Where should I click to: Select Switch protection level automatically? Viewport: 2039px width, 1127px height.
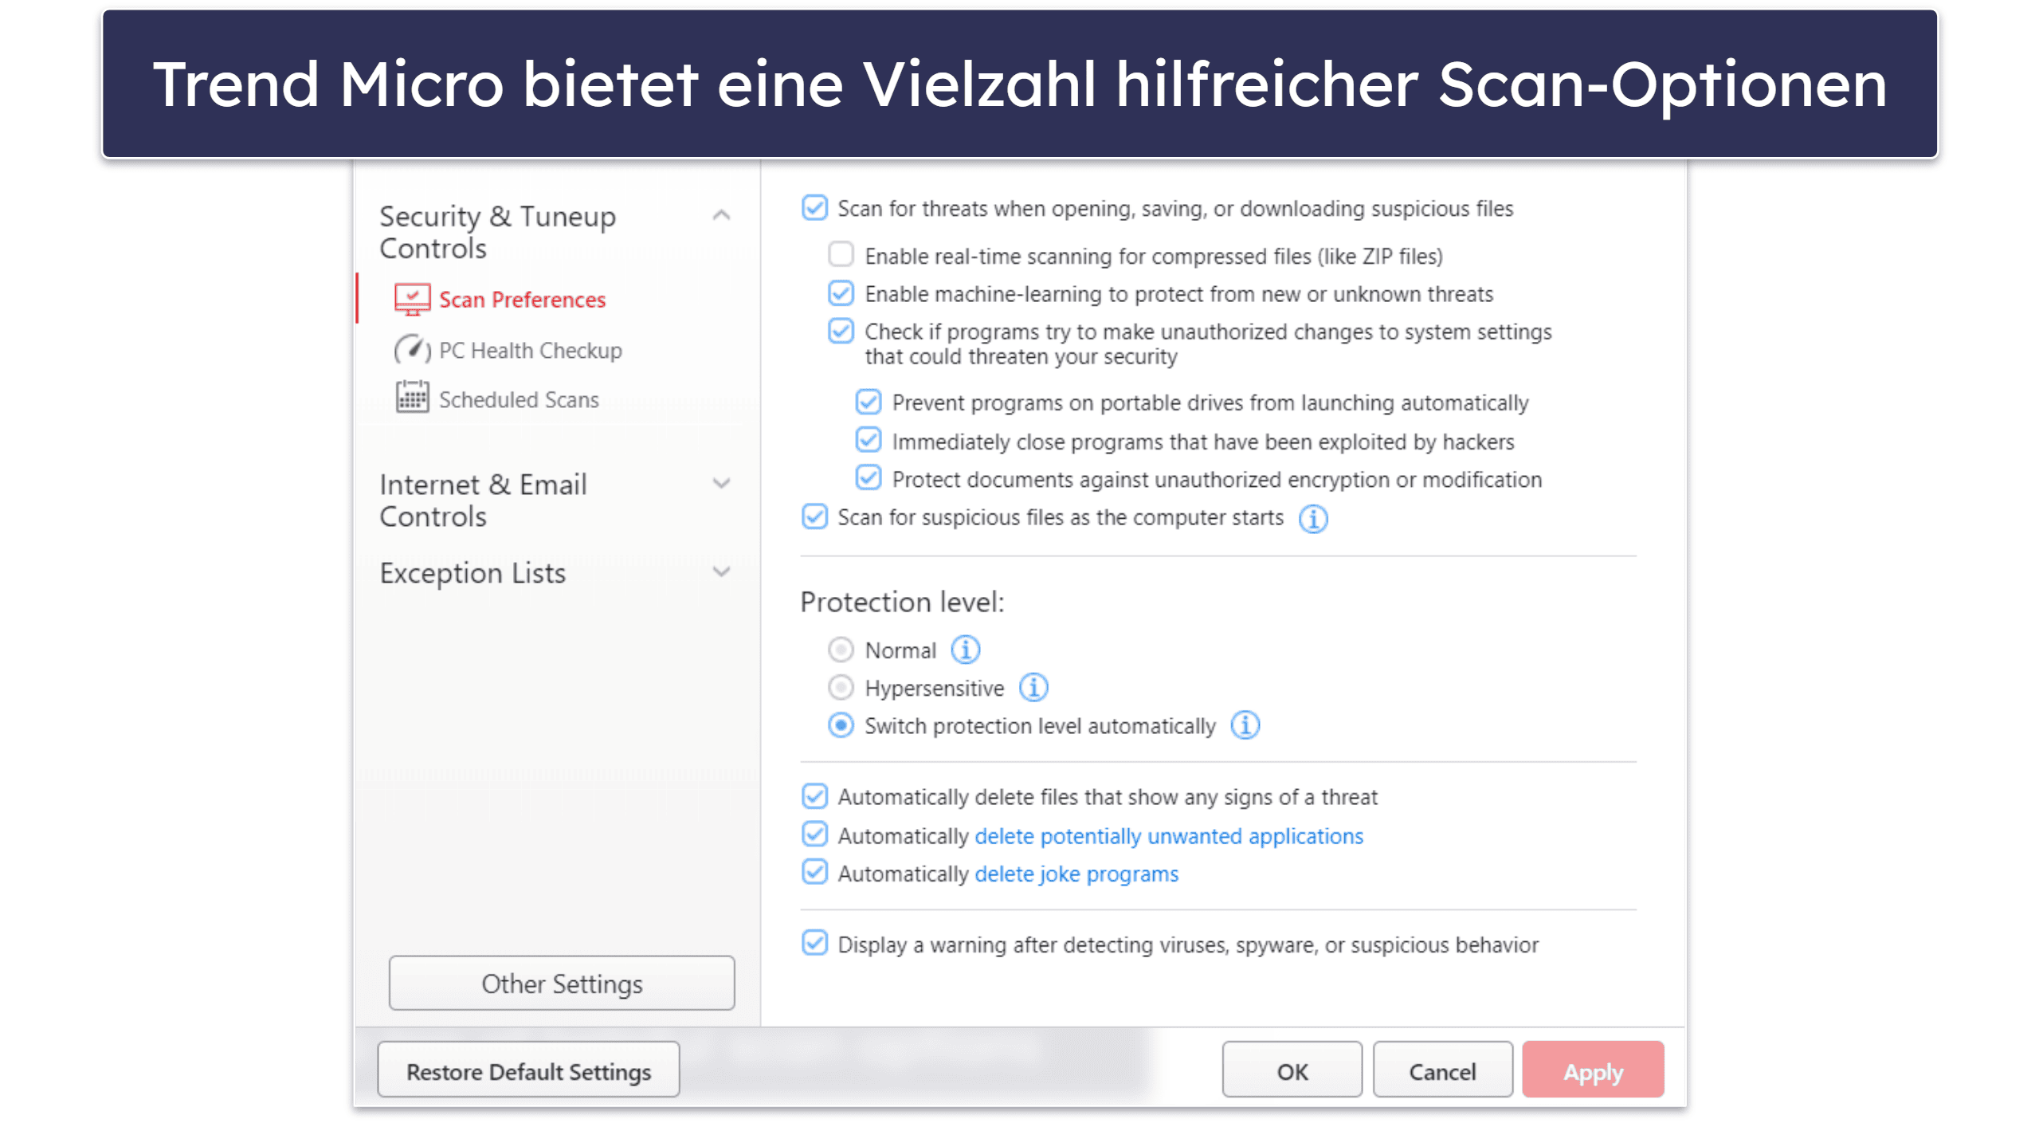[x=841, y=726]
